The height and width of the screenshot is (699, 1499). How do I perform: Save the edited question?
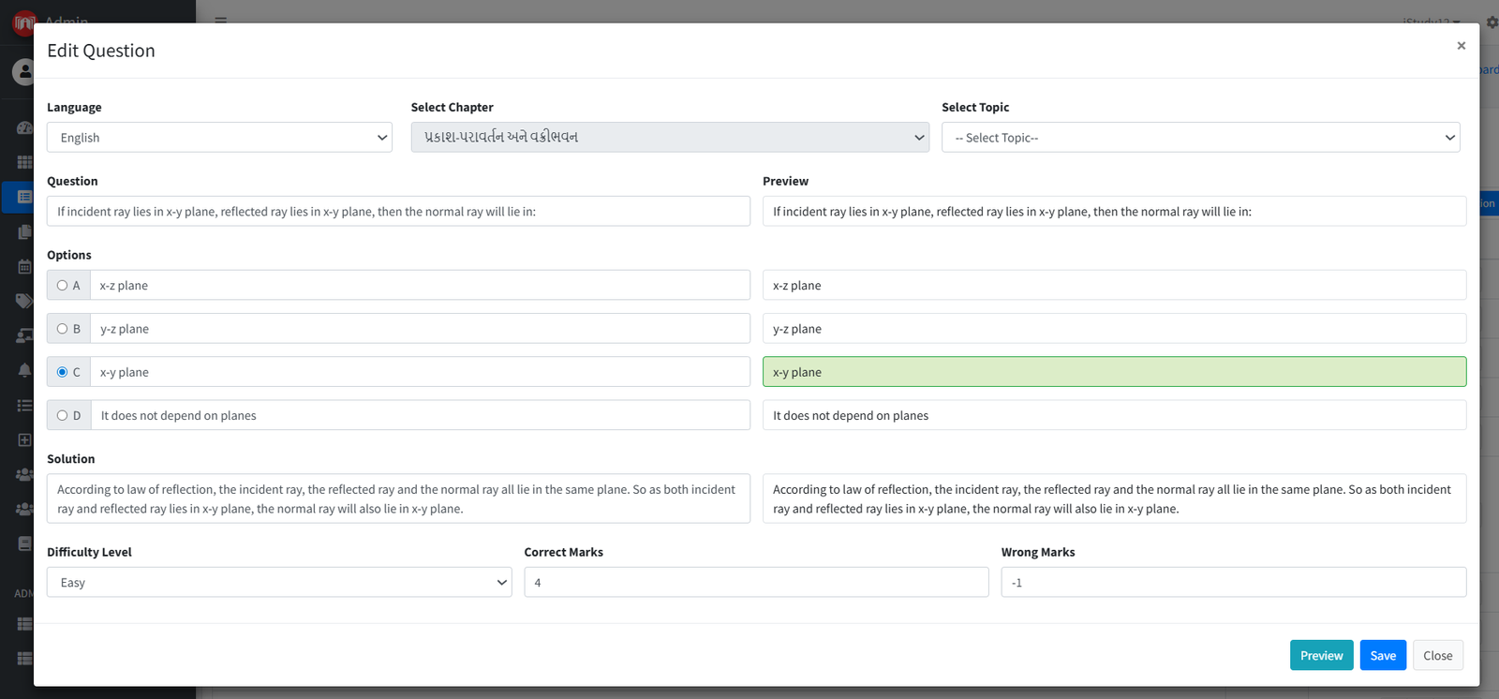coord(1383,656)
